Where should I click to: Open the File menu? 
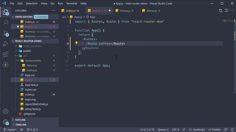tap(12, 3)
